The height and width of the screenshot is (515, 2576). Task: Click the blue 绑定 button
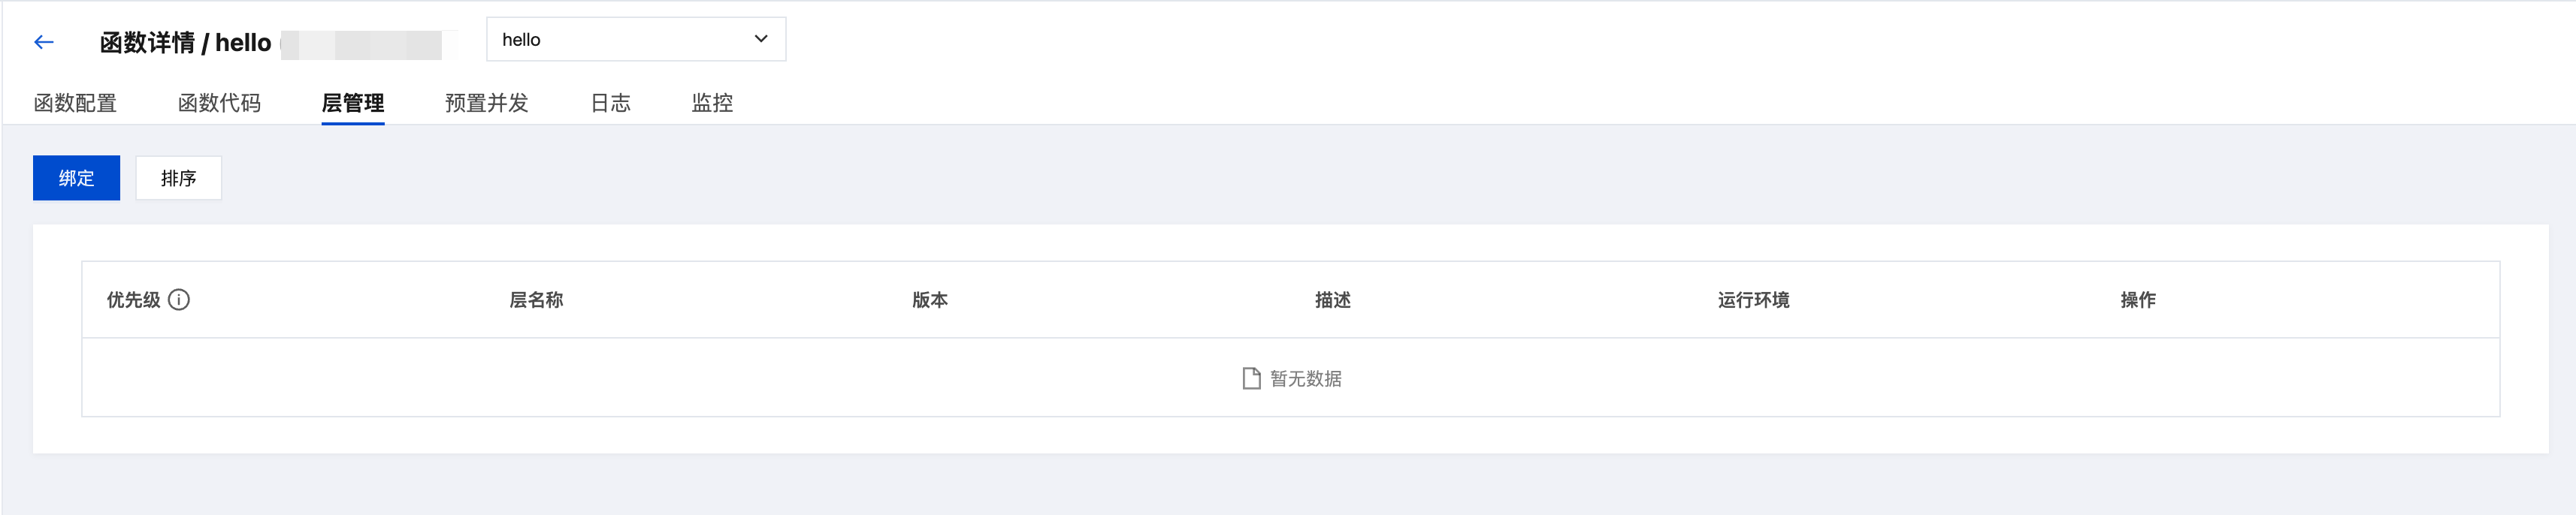point(76,178)
